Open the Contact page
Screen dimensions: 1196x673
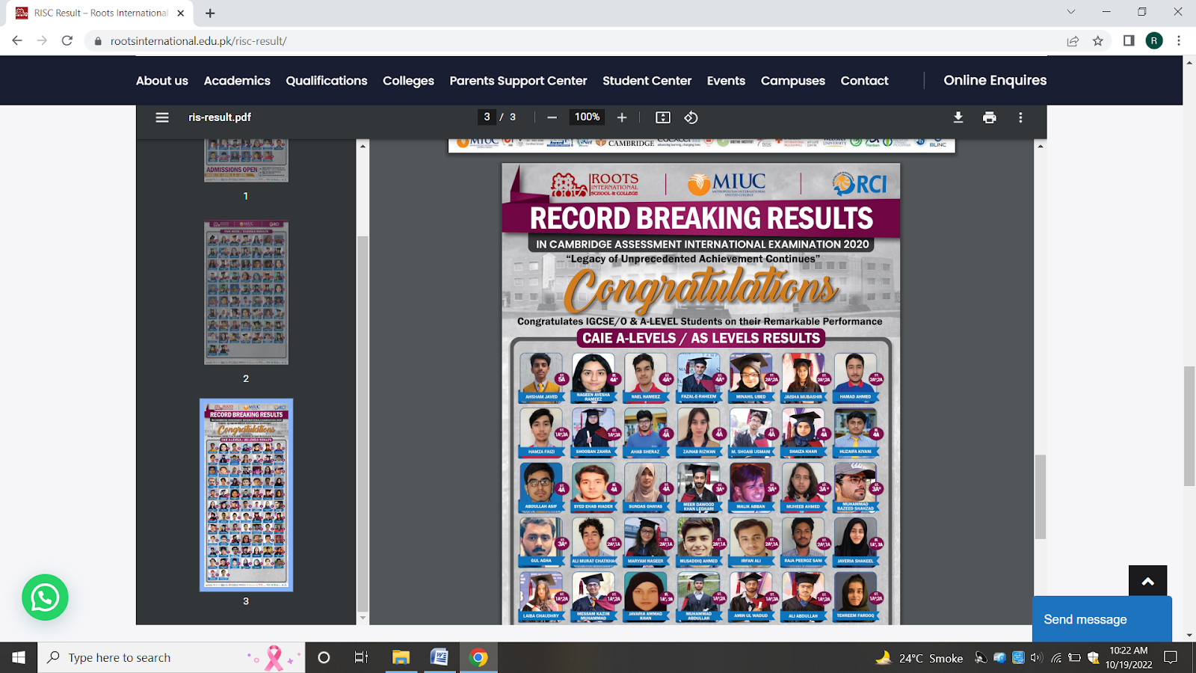[865, 81]
